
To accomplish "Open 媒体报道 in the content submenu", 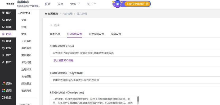I will (26, 83).
